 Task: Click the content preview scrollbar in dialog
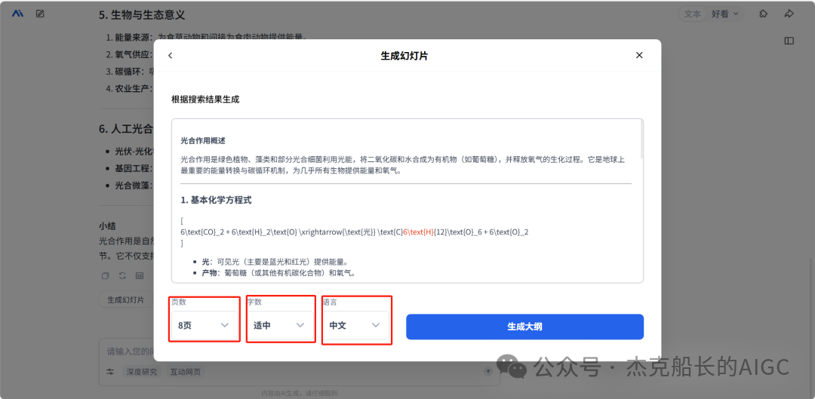click(642, 140)
